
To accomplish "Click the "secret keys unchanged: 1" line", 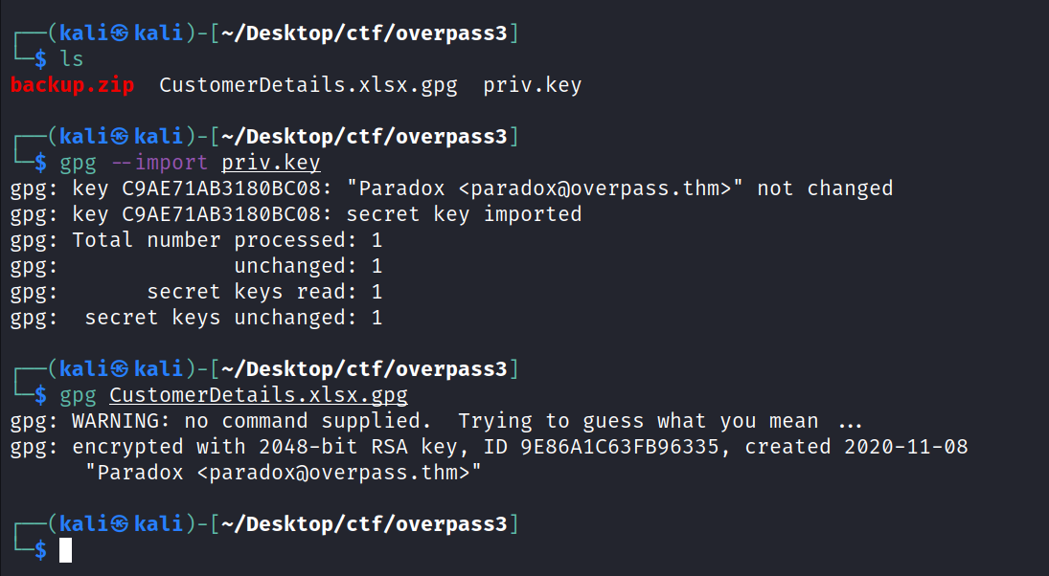I will [234, 318].
